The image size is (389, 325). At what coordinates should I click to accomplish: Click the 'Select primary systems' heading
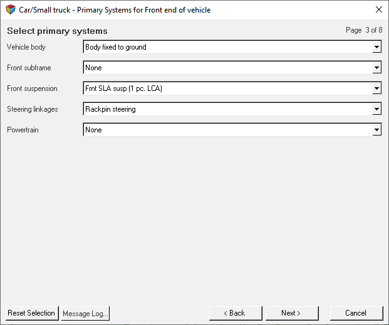(57, 31)
